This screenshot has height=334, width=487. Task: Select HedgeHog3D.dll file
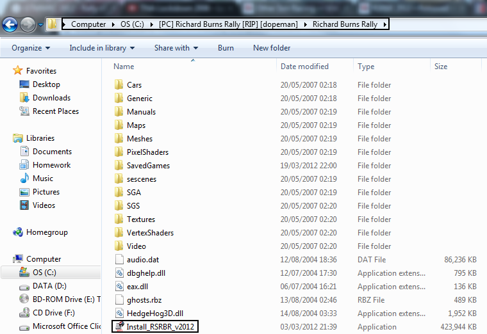click(x=155, y=314)
